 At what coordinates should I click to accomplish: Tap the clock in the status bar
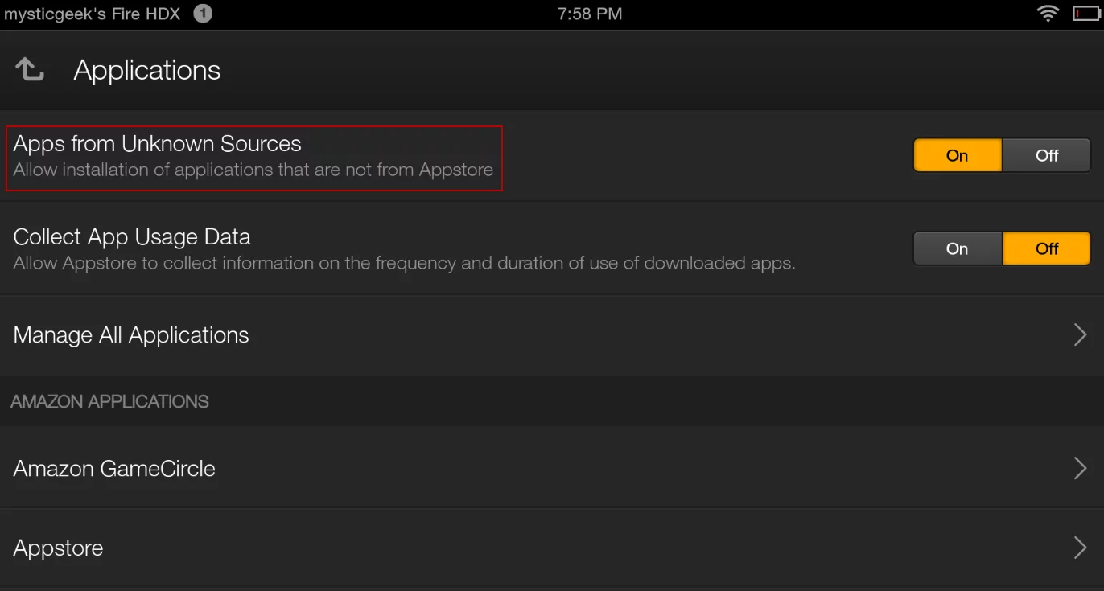coord(591,13)
